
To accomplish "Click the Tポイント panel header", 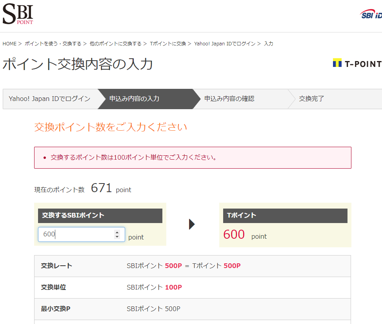I will [285, 216].
